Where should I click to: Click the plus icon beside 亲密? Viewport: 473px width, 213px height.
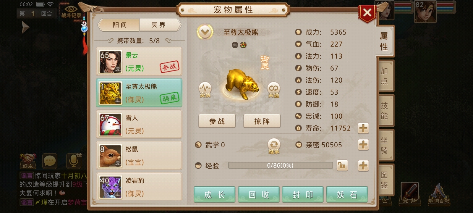click(x=363, y=145)
